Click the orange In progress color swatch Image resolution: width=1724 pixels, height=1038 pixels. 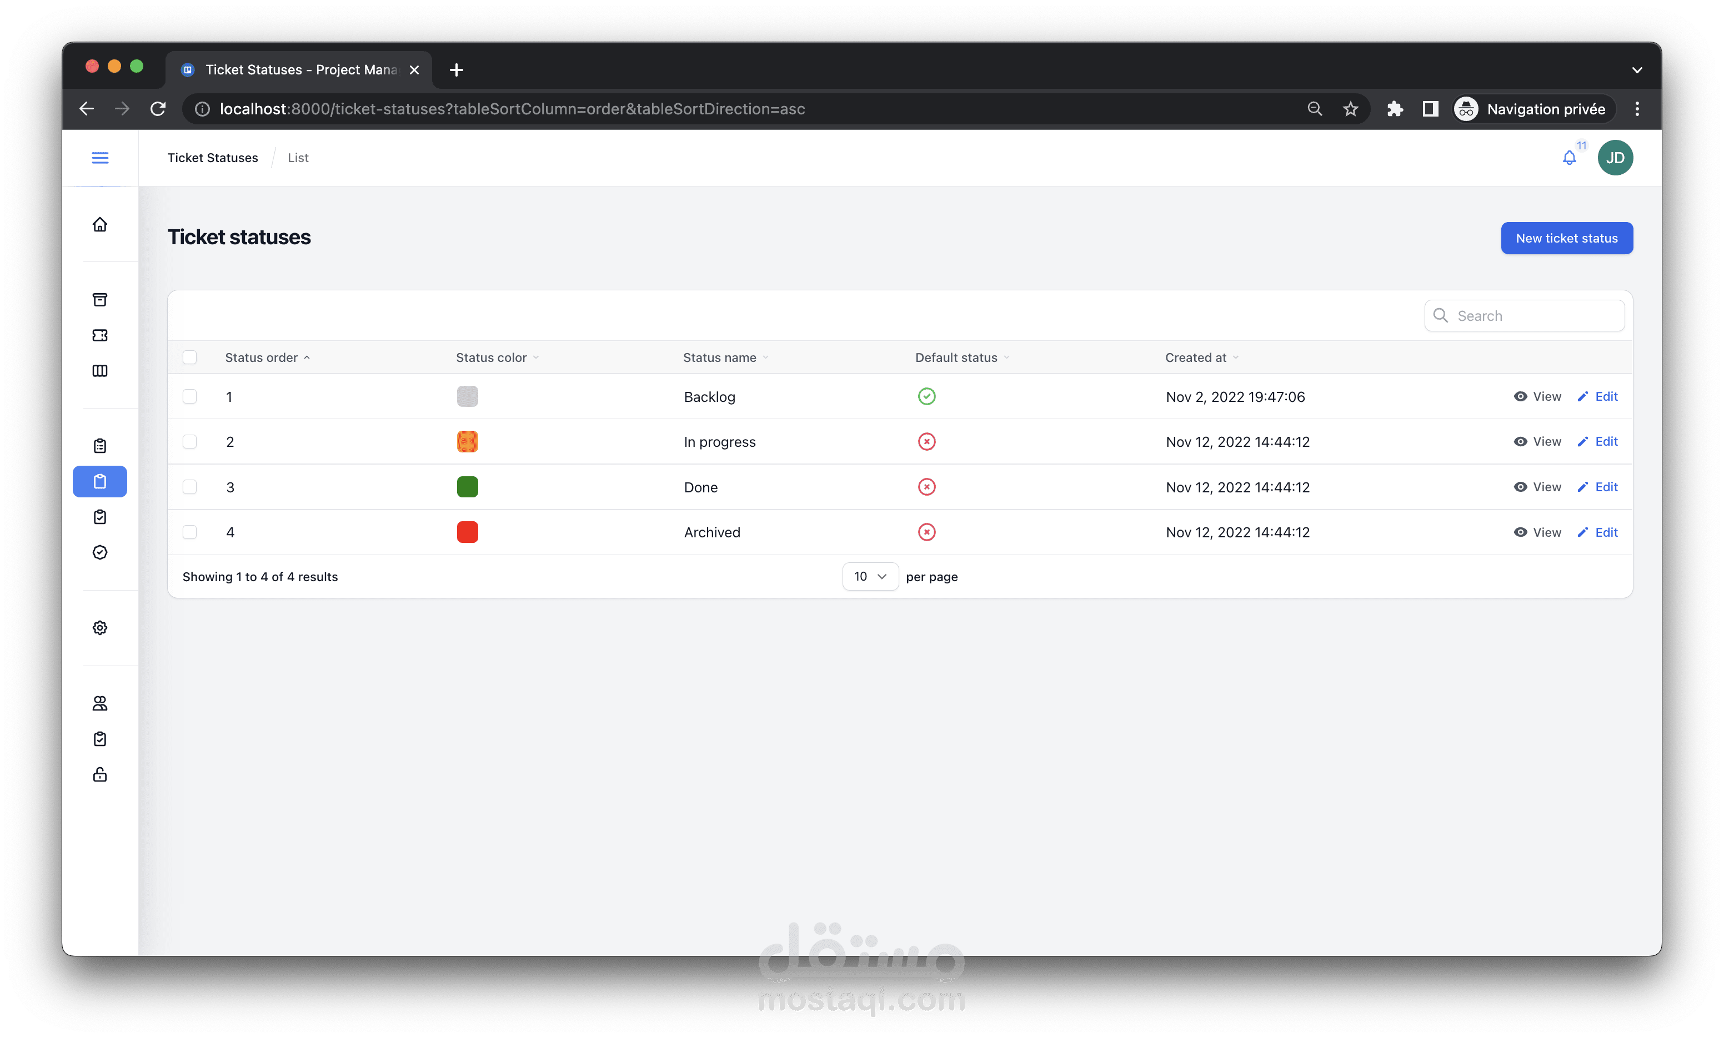tap(468, 441)
